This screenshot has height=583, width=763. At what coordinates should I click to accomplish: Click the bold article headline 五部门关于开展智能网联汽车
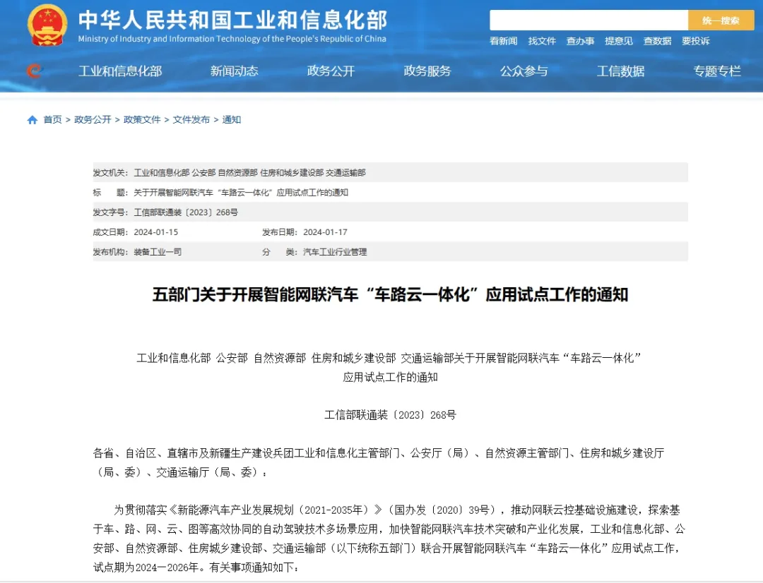(390, 294)
